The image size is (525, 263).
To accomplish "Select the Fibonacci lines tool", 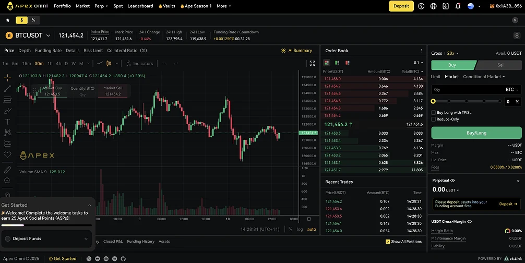I will coord(7,100).
